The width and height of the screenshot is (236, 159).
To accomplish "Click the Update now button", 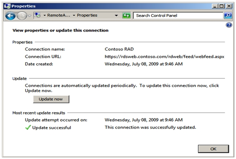I will (51, 99).
